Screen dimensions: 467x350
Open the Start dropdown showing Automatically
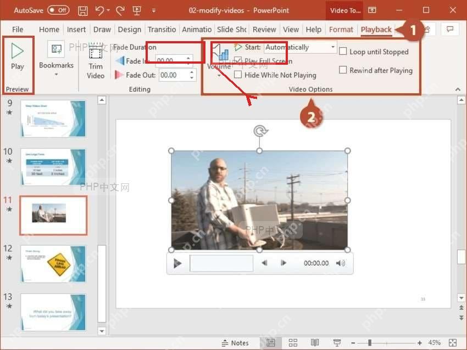300,47
